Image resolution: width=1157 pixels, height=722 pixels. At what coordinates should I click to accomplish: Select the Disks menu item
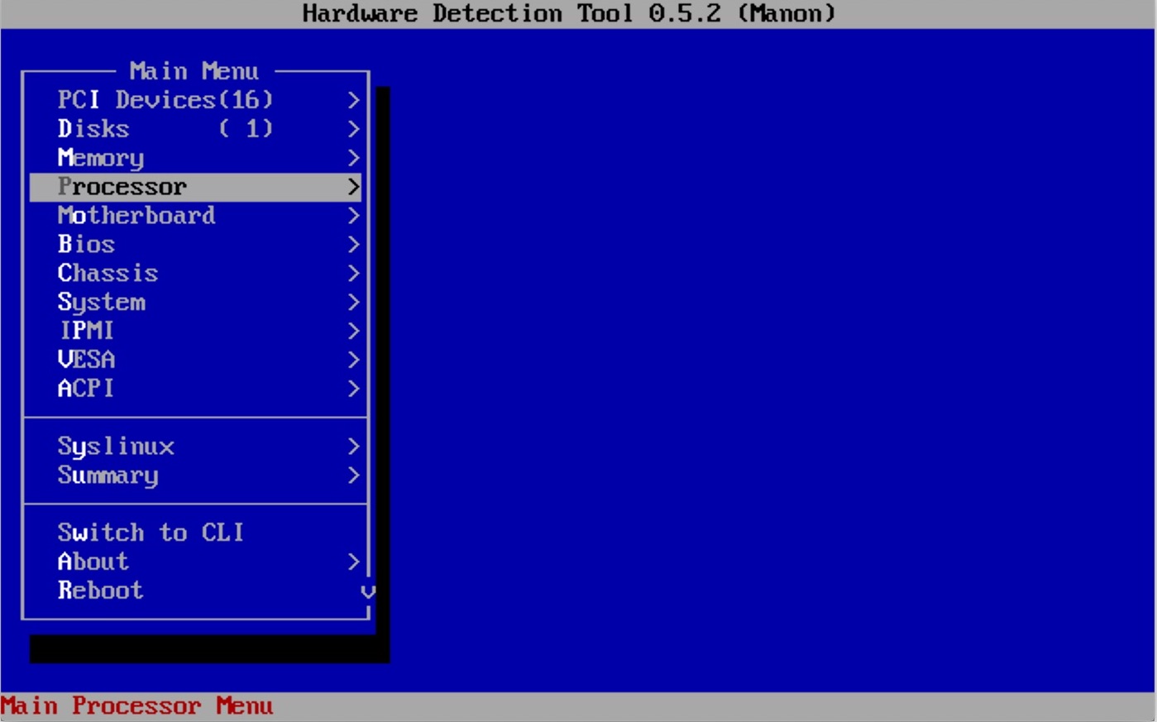coord(93,129)
